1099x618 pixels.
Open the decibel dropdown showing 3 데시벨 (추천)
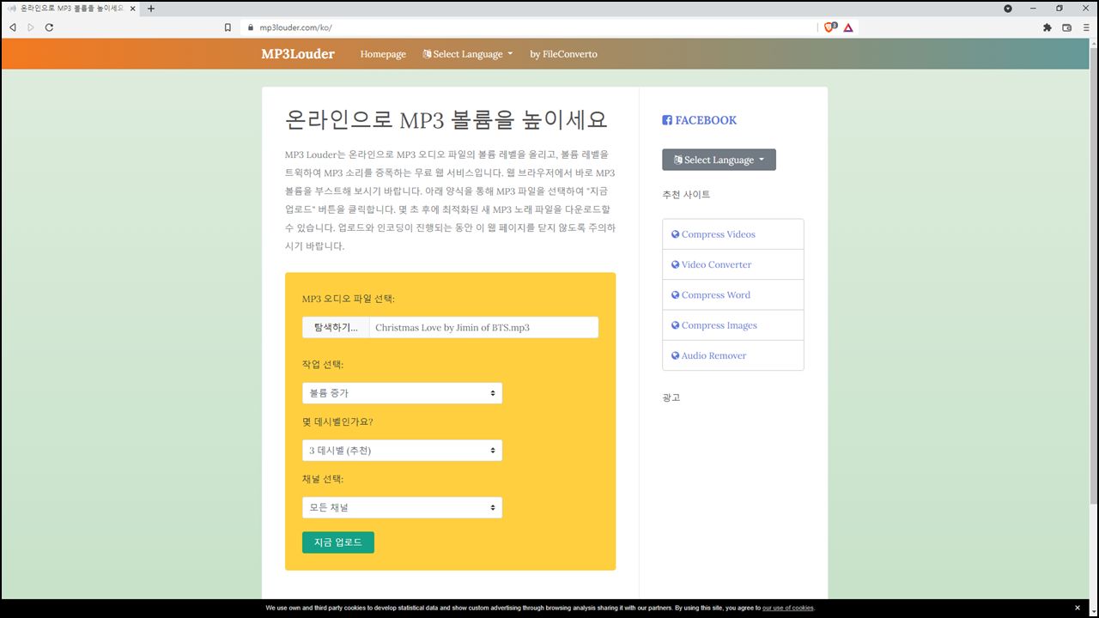point(402,451)
